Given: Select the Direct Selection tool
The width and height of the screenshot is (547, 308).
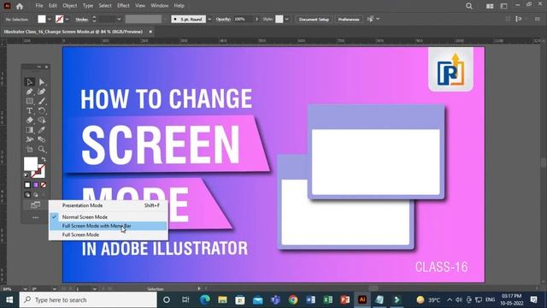Looking at the screenshot, I should tap(42, 82).
